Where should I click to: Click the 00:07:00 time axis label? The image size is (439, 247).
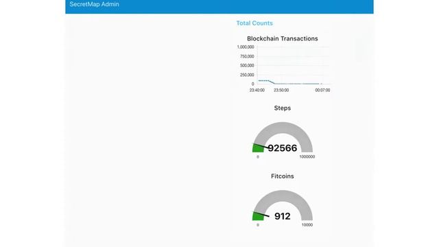322,90
